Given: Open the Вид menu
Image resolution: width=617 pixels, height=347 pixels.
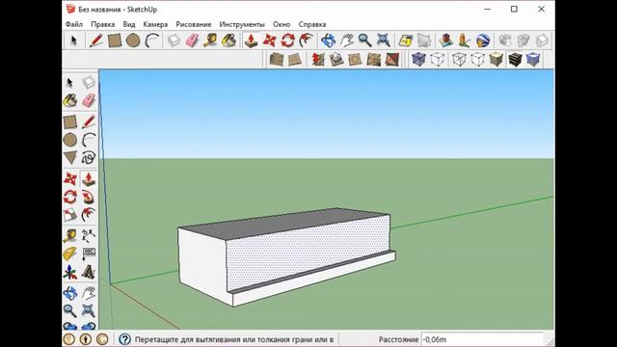Looking at the screenshot, I should pos(129,24).
